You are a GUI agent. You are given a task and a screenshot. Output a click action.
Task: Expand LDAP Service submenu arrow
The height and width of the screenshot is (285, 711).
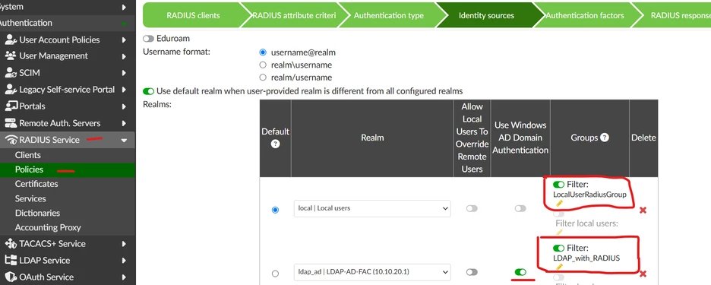tap(124, 261)
